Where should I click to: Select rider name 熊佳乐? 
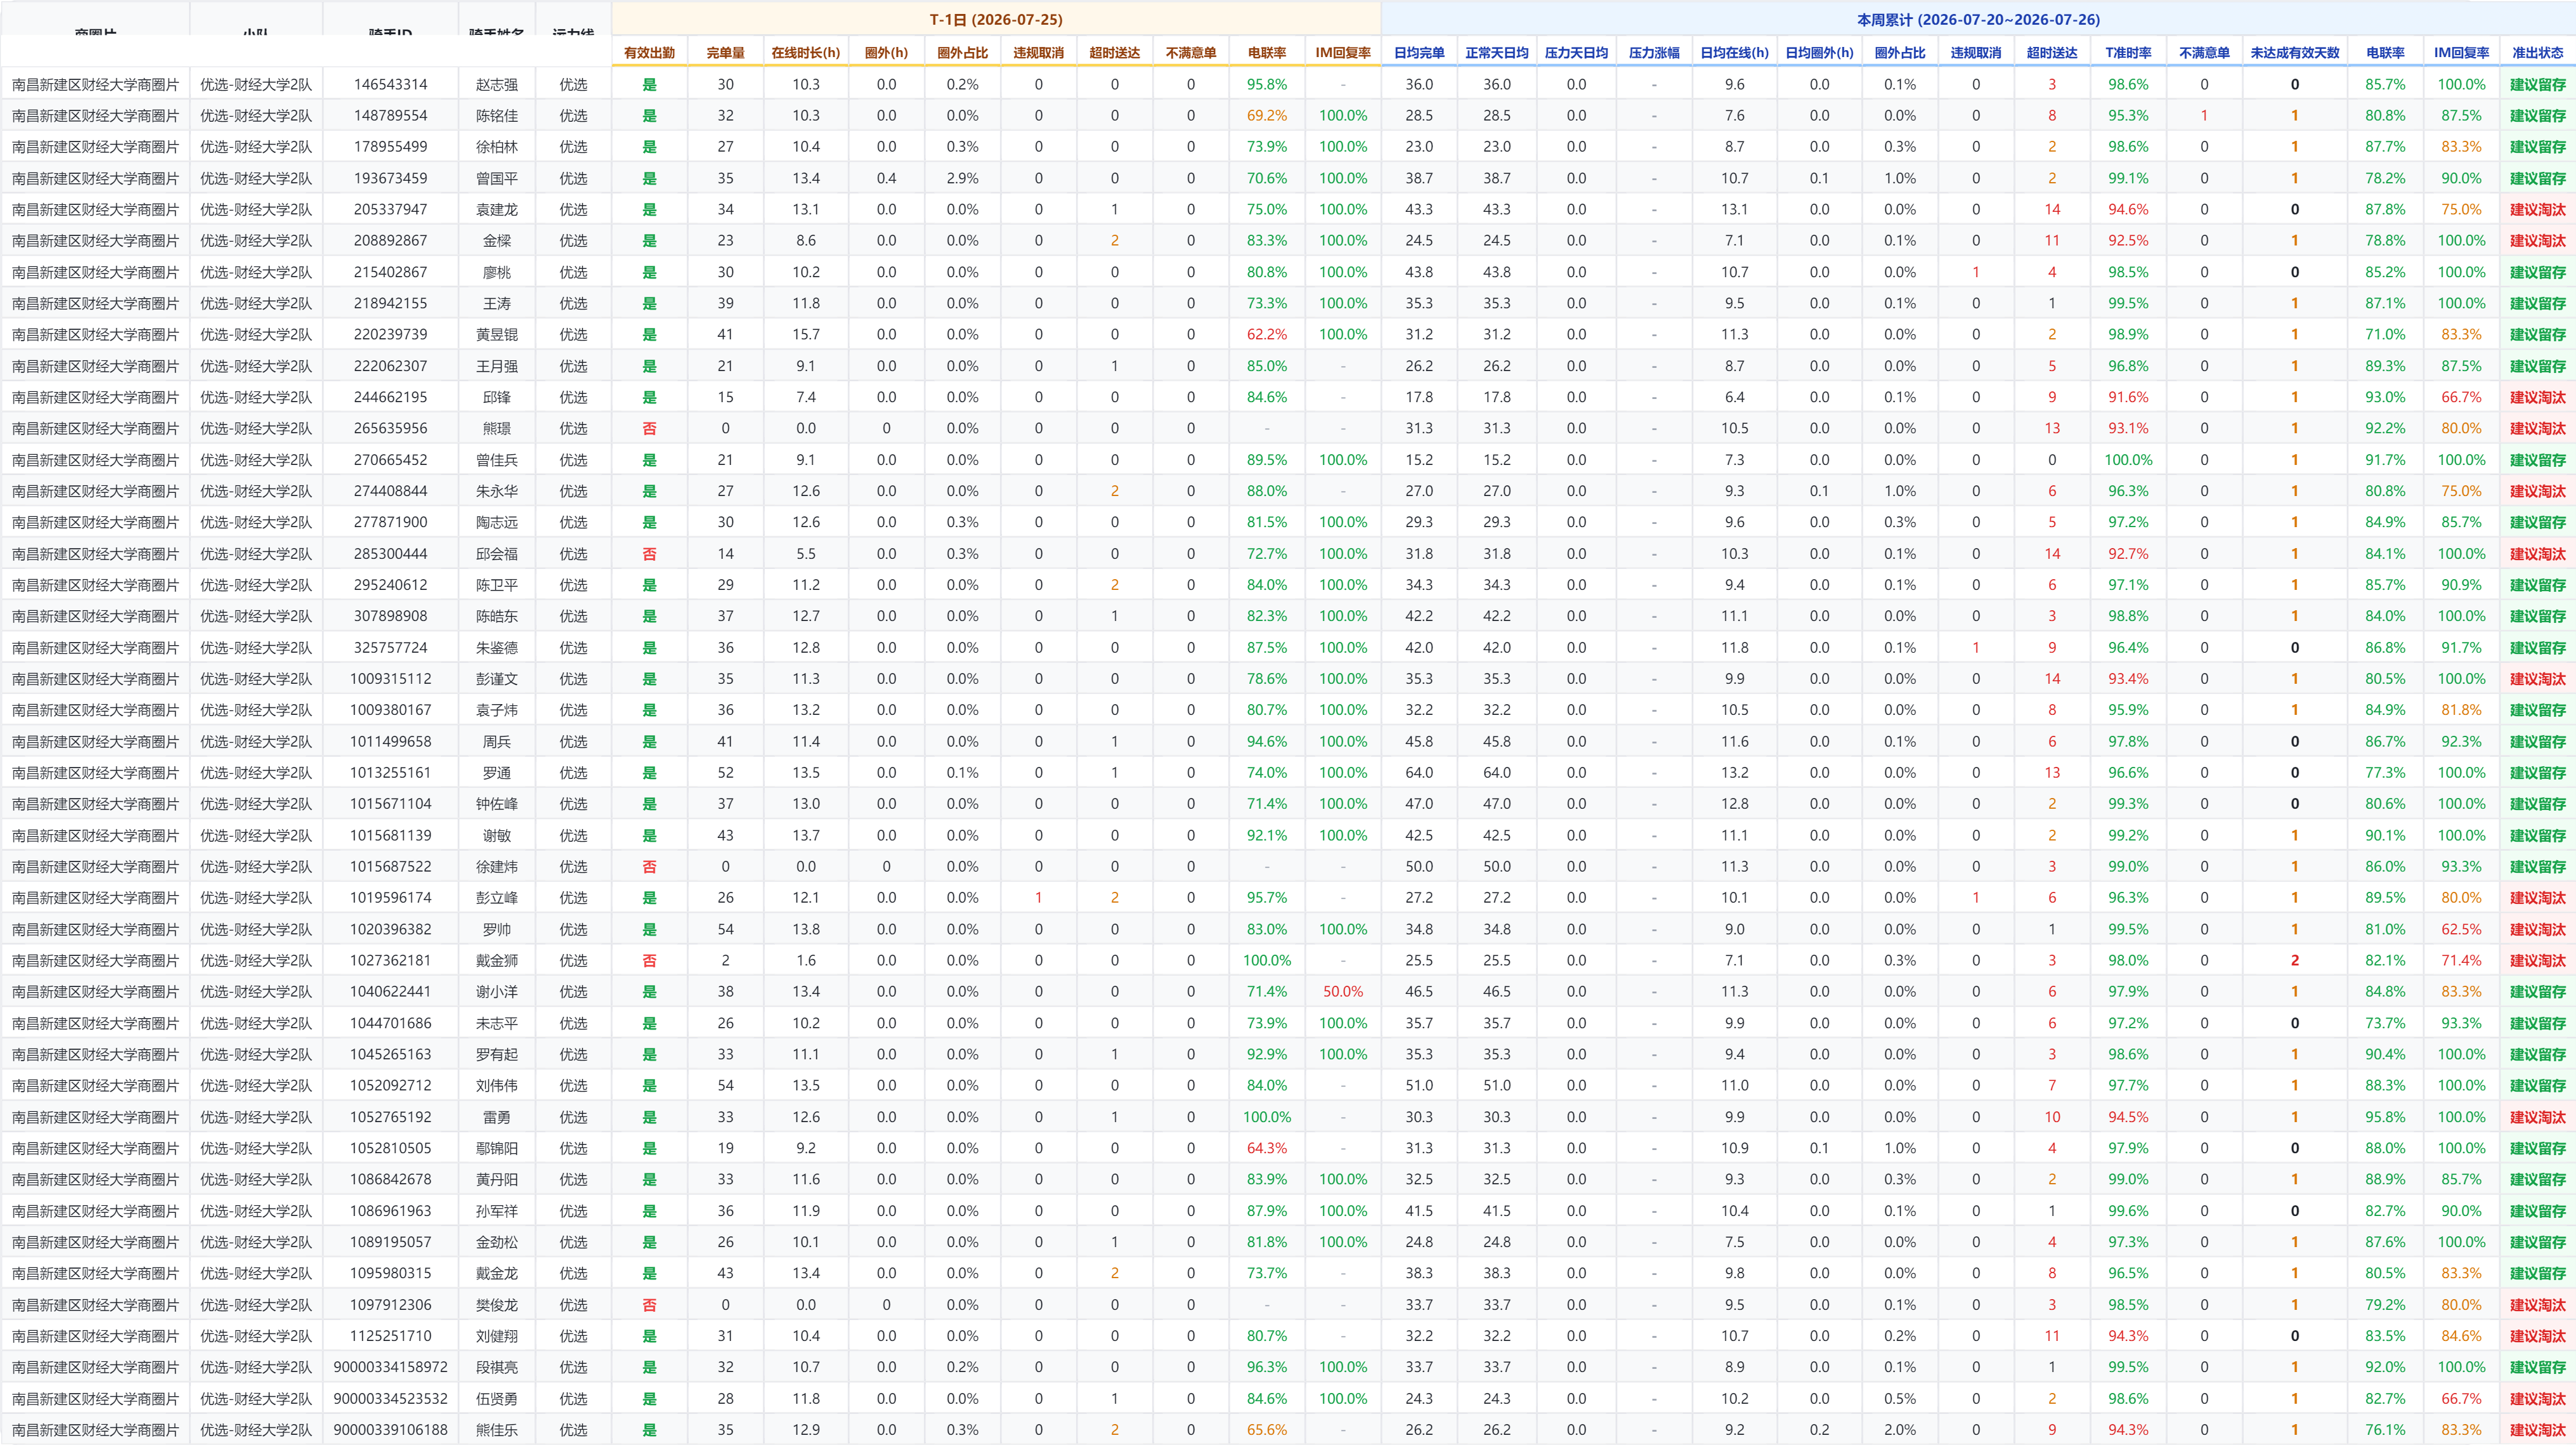coord(497,1430)
